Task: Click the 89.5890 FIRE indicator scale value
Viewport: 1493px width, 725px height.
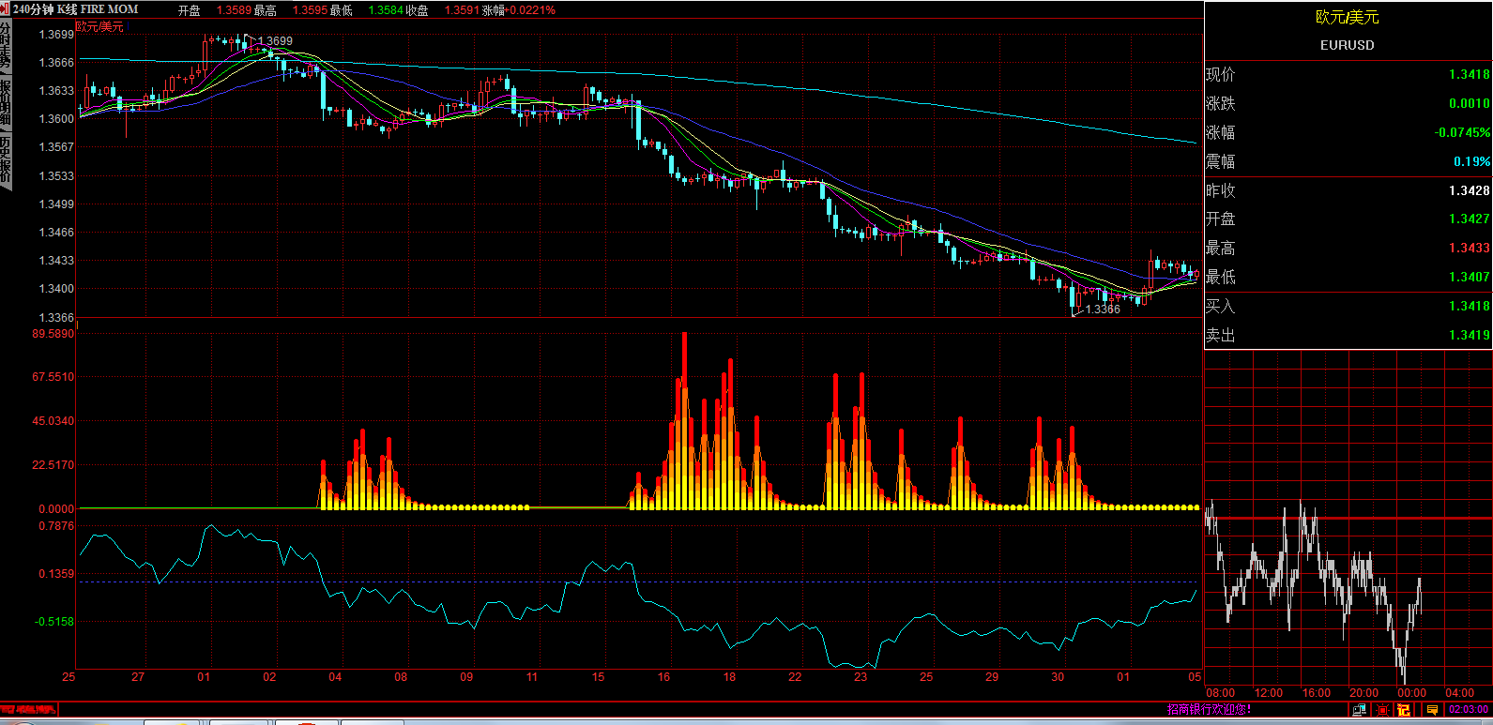Action: 53,333
